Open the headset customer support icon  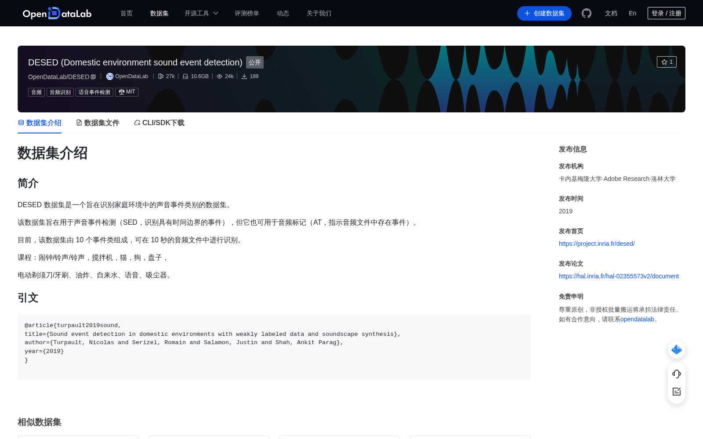(677, 374)
